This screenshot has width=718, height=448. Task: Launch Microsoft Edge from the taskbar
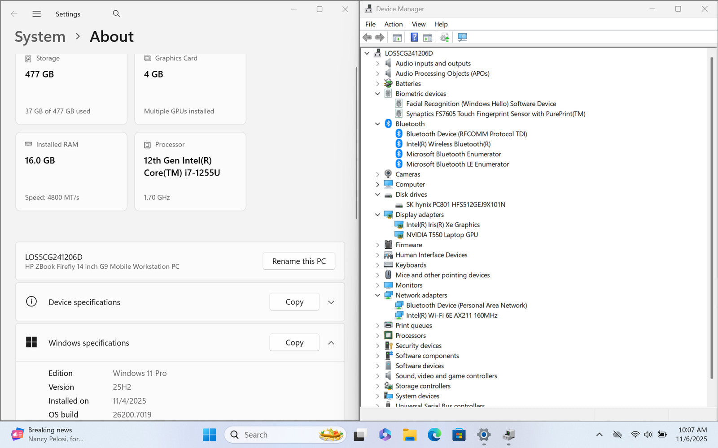point(434,435)
